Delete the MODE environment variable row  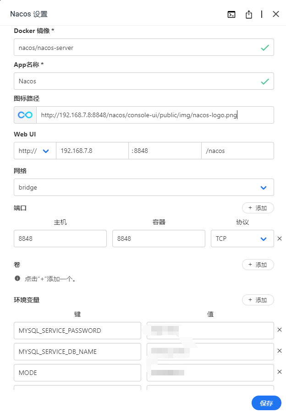pos(280,372)
